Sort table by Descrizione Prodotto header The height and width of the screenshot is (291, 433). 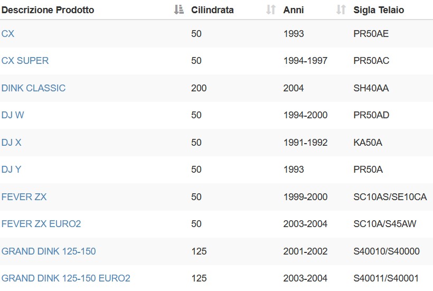pos(48,10)
